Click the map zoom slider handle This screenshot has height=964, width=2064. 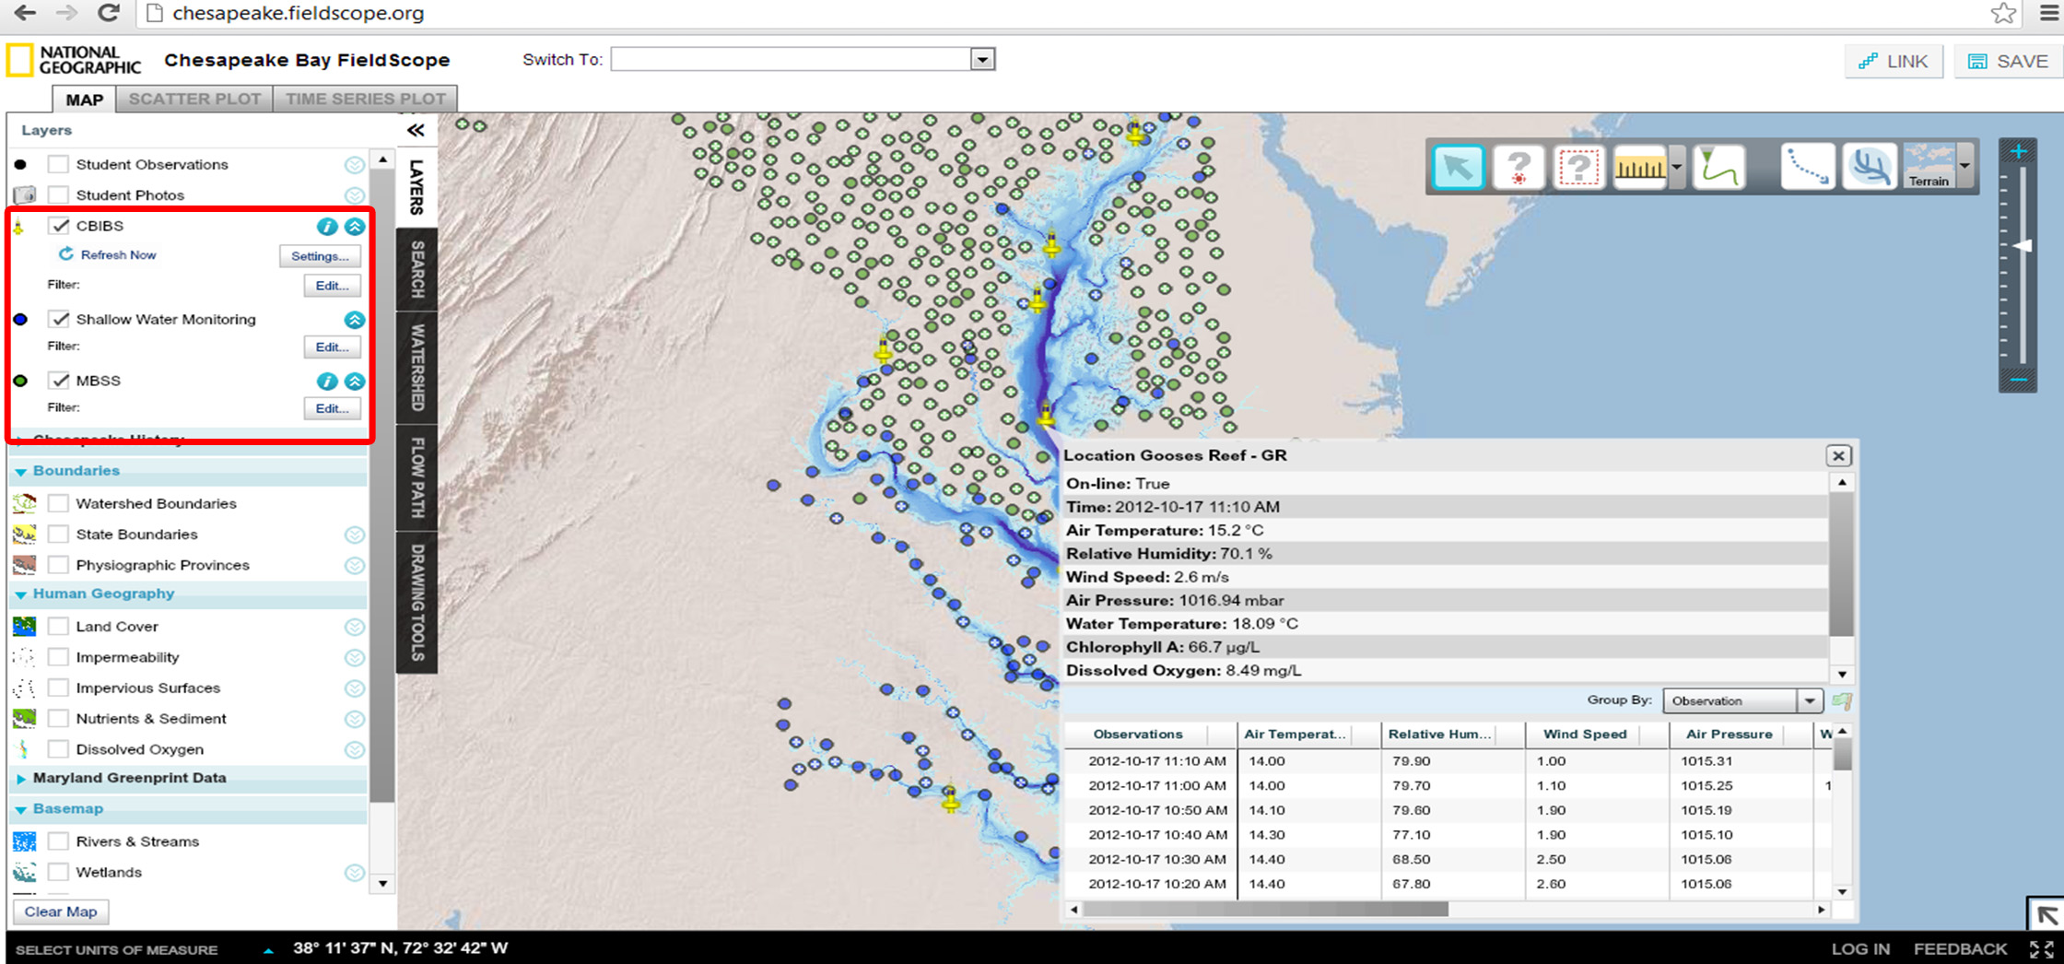(x=2022, y=246)
